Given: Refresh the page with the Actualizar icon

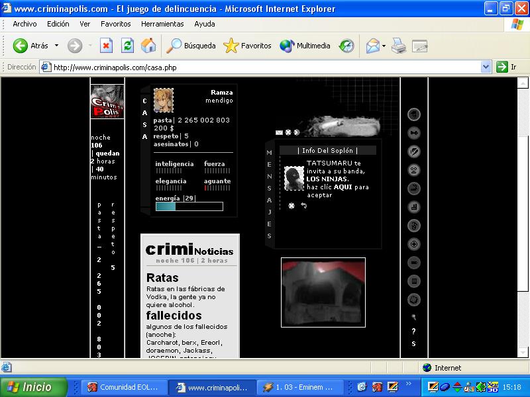Looking at the screenshot, I should [127, 46].
